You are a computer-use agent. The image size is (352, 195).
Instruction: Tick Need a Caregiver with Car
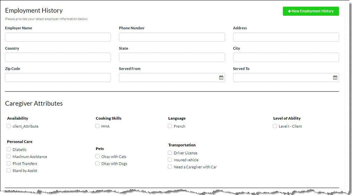[x=170, y=167]
